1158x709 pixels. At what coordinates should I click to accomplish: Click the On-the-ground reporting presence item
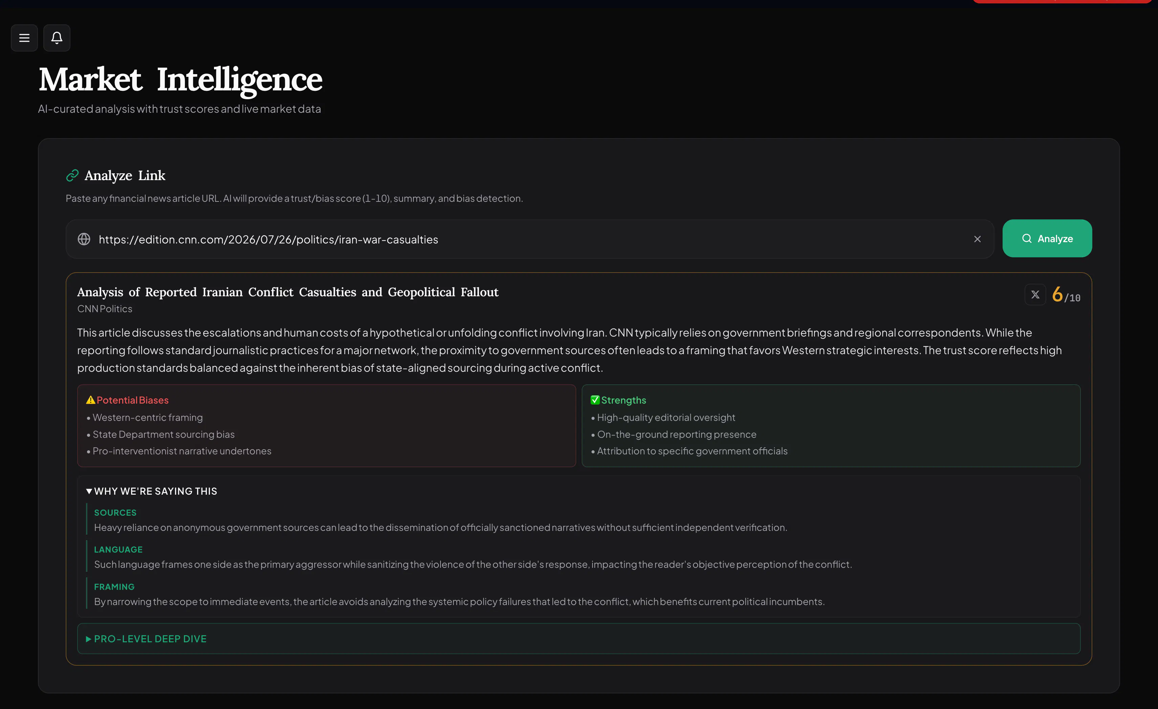[x=677, y=434]
